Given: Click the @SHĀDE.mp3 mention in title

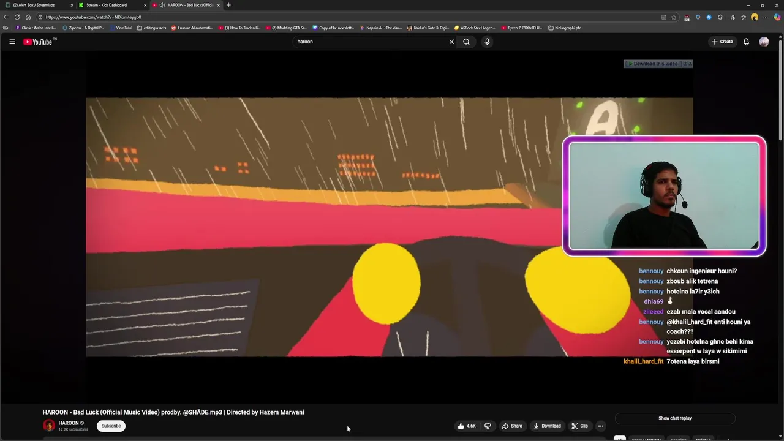Looking at the screenshot, I should (203, 412).
